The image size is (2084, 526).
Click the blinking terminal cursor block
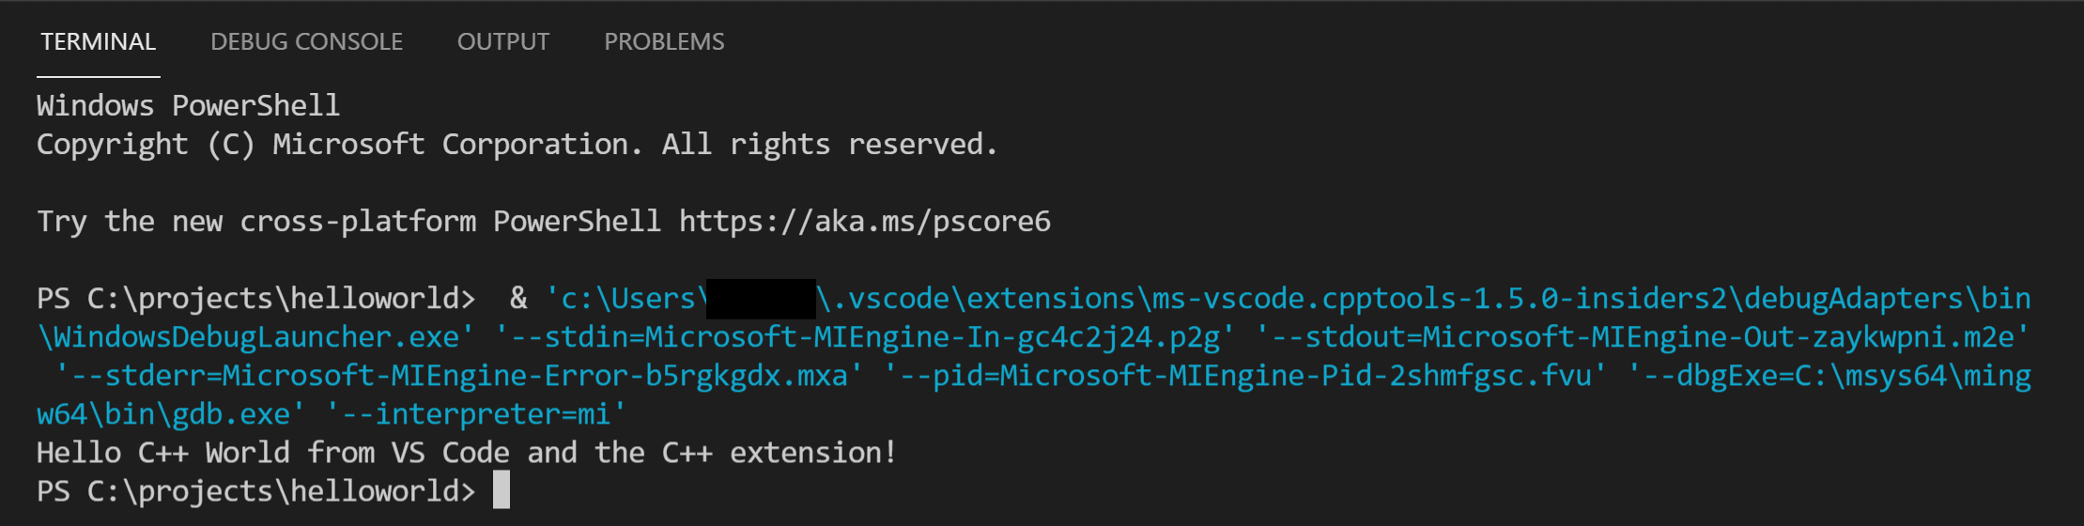pos(502,490)
